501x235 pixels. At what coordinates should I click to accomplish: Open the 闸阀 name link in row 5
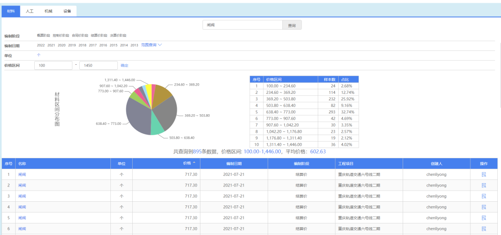coord(22,218)
